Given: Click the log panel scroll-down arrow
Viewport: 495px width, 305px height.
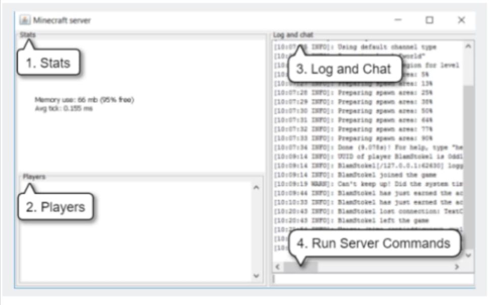Looking at the screenshot, I should (x=468, y=255).
